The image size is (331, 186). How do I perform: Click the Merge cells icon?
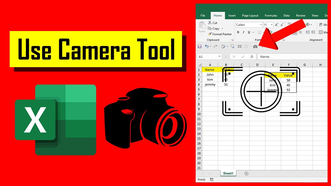coord(321,32)
